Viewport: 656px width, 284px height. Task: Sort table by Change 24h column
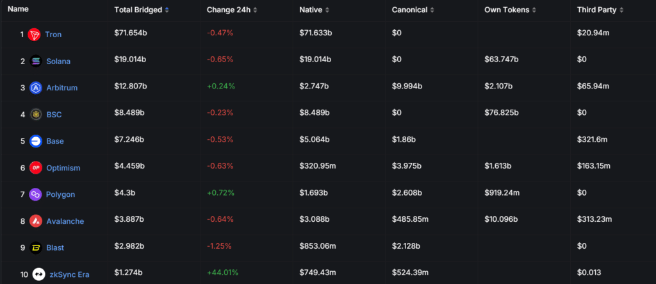point(232,10)
